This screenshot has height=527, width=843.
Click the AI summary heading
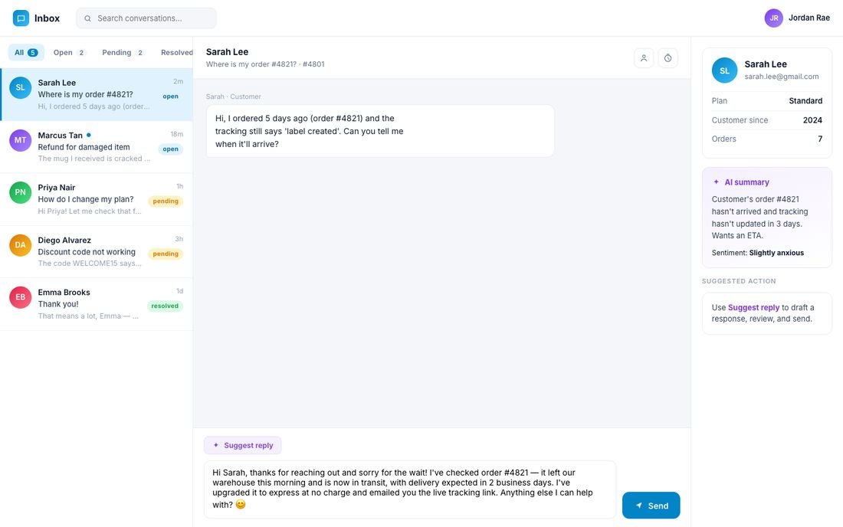746,182
